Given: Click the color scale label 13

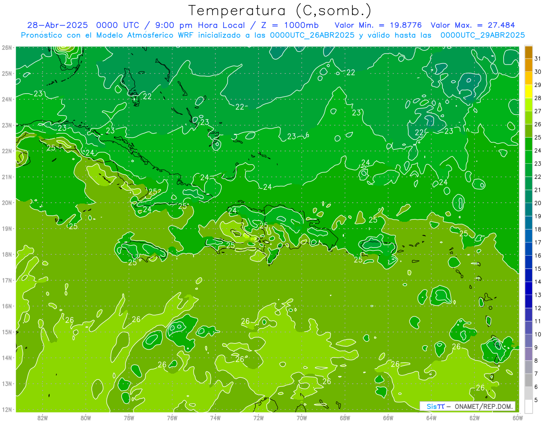Looking at the screenshot, I should 538,295.
